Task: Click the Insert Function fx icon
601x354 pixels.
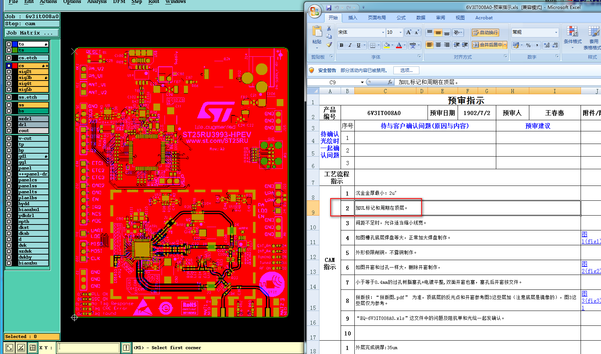Action: [x=390, y=82]
